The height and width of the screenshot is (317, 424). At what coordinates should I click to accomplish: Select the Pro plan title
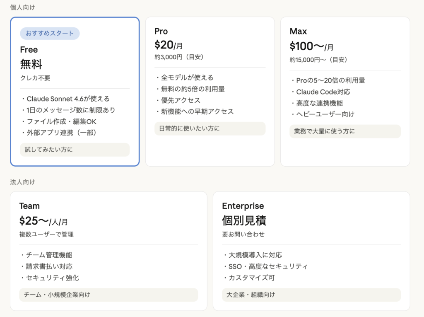pos(161,31)
